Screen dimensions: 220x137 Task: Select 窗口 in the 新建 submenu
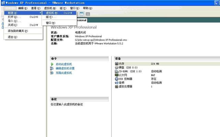[x=59, y=23]
